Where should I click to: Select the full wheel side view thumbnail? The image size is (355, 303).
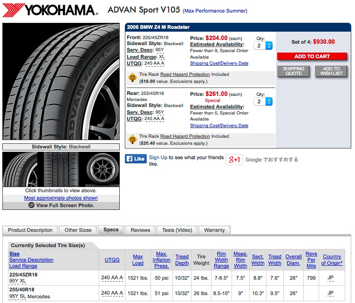click(103, 169)
